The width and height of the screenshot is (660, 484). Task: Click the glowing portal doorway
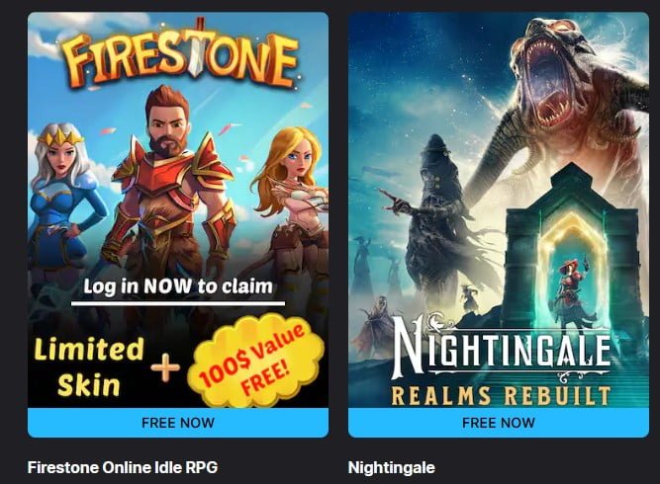click(x=575, y=269)
